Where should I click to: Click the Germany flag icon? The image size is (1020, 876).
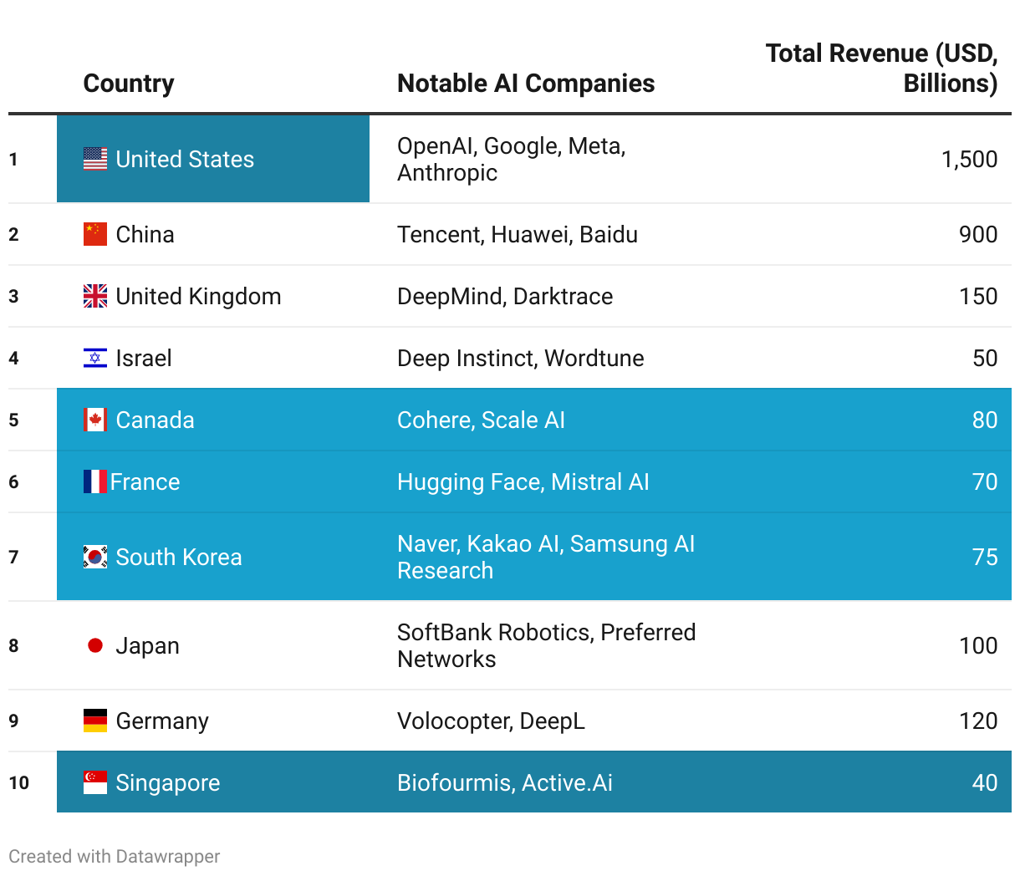[95, 721]
